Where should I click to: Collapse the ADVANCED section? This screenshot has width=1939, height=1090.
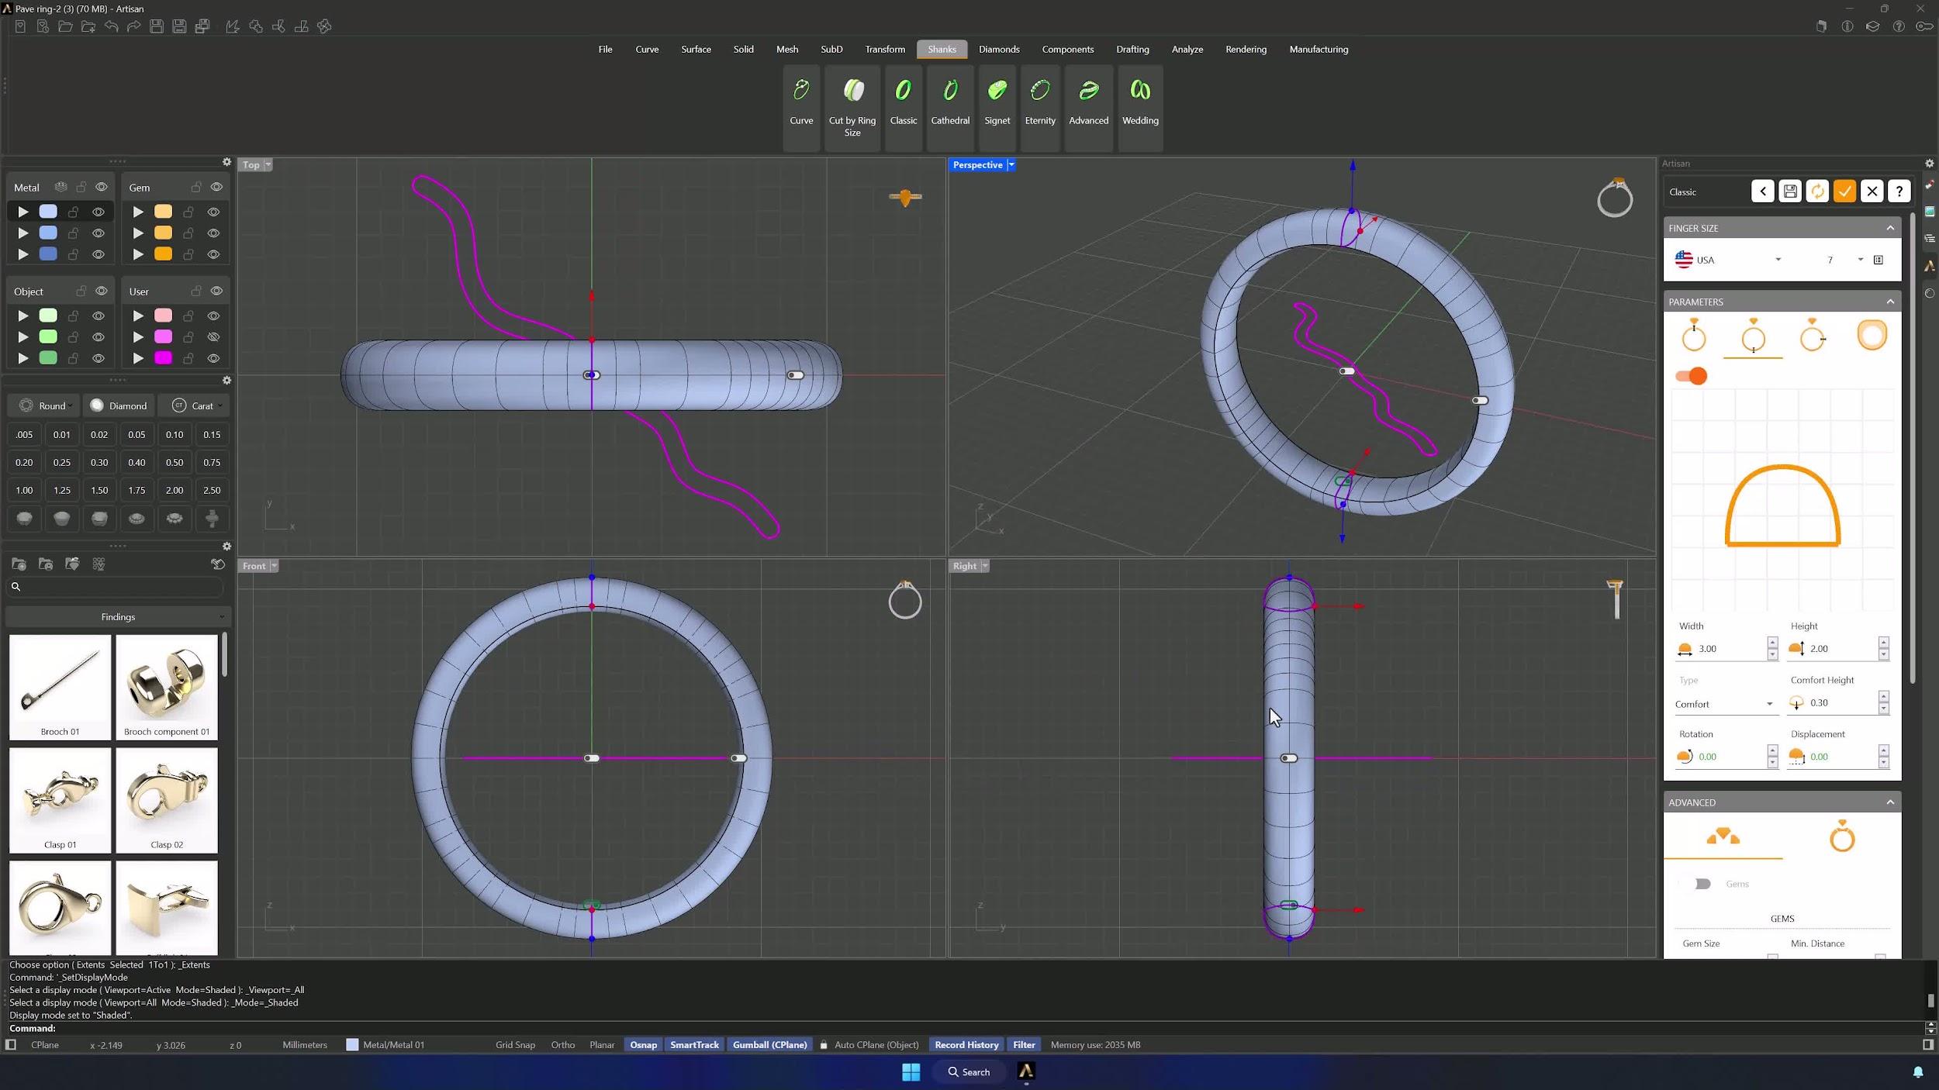[x=1890, y=802]
